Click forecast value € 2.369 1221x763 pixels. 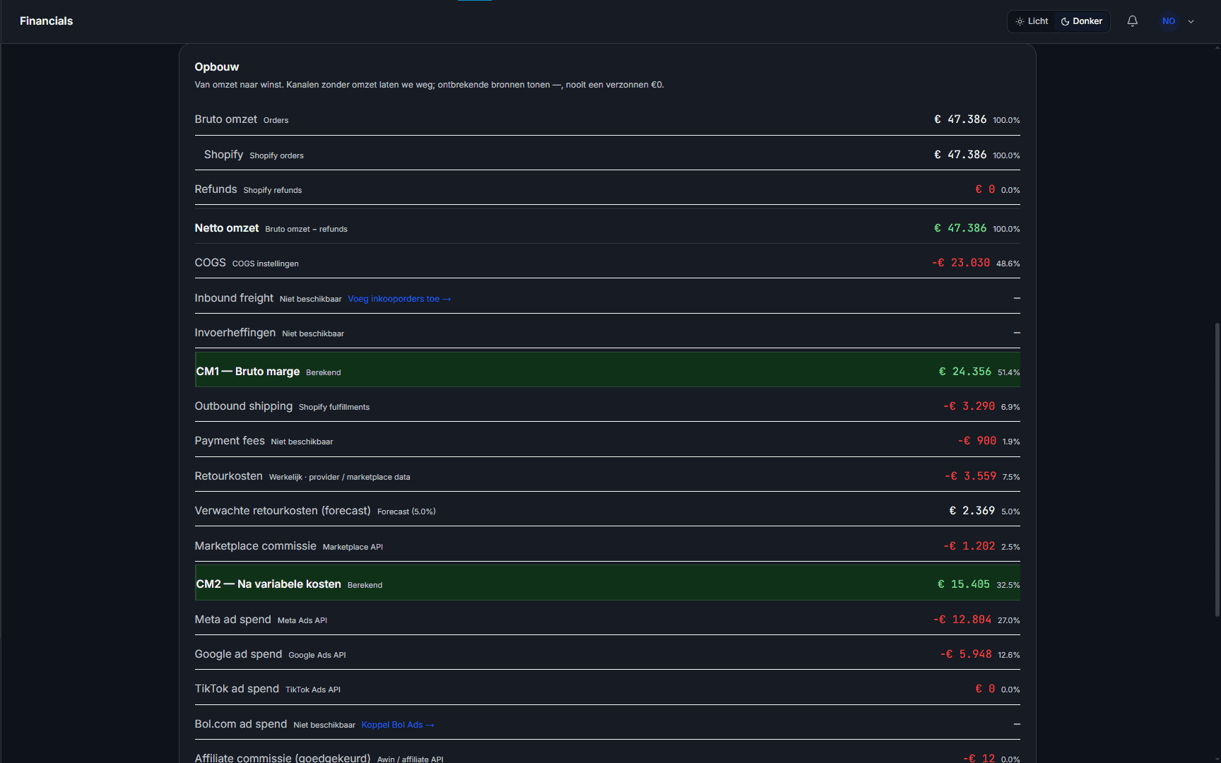coord(972,511)
